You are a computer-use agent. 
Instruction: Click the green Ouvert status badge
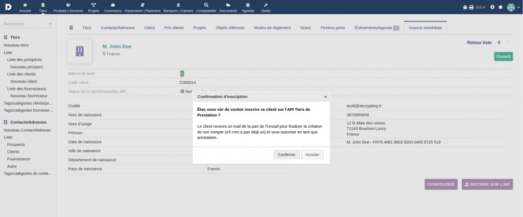tap(503, 57)
